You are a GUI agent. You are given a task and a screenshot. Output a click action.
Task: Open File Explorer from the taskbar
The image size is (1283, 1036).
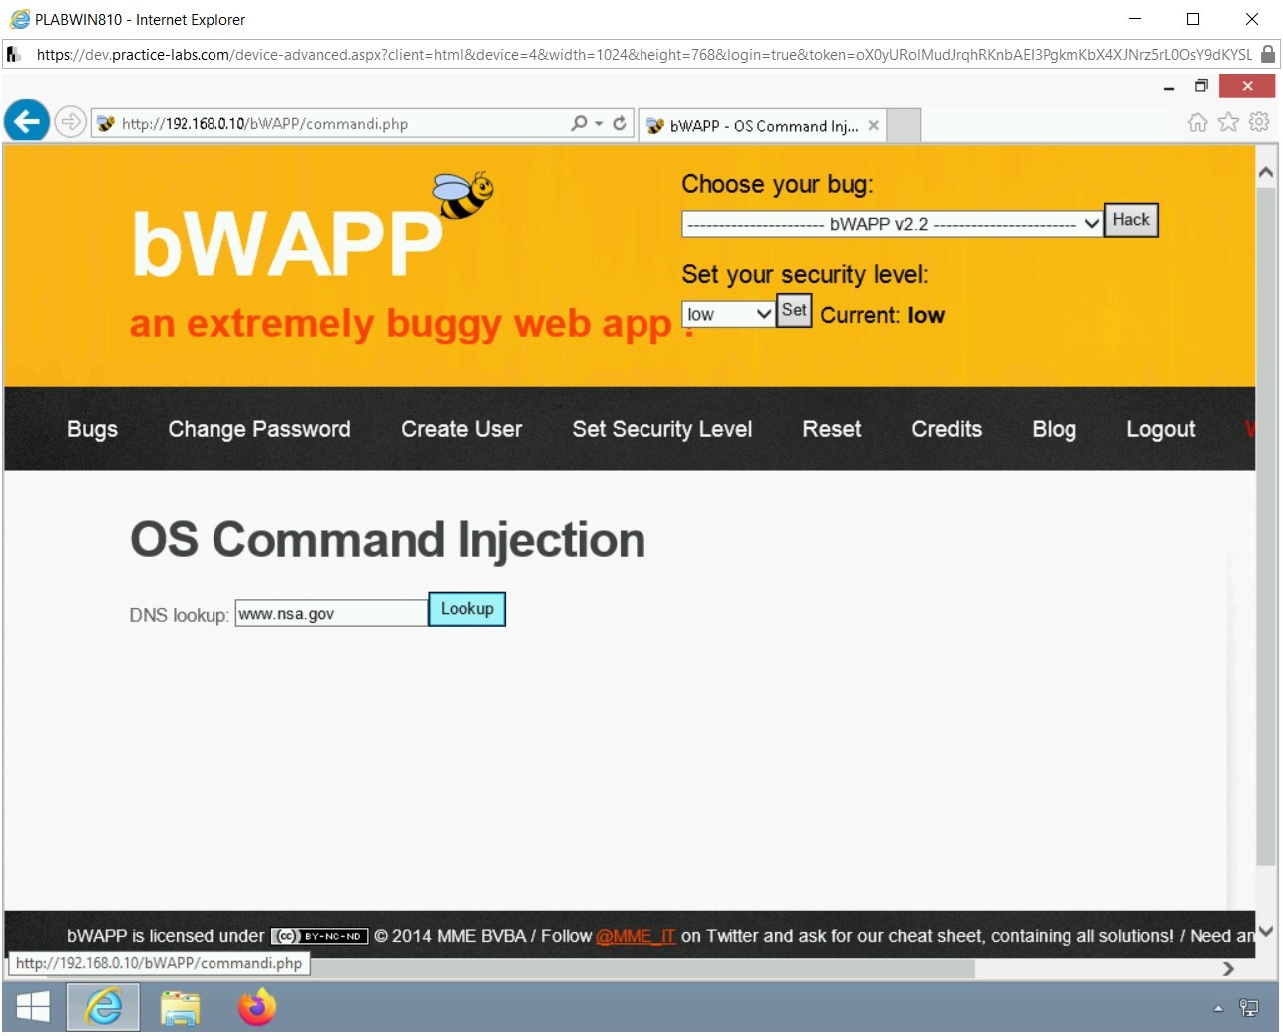(180, 1008)
